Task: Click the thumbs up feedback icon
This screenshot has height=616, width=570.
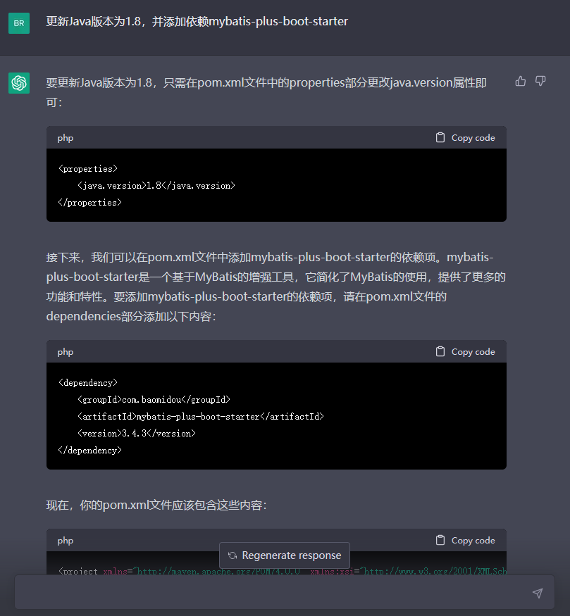Action: point(521,82)
